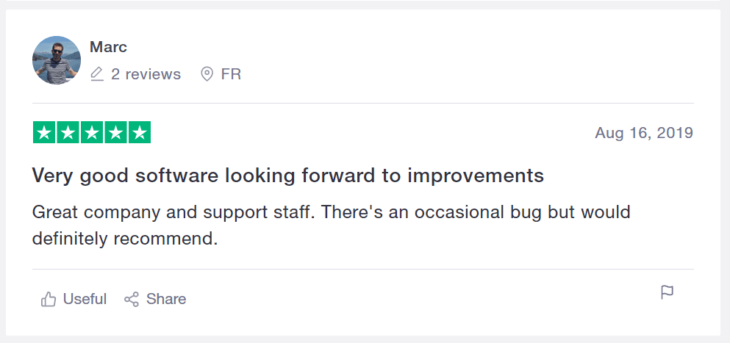The height and width of the screenshot is (343, 730).
Task: Click the review body text paragraph
Action: click(331, 225)
